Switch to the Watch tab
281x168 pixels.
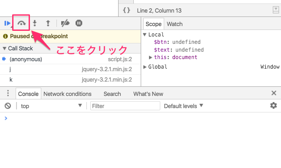pos(175,24)
